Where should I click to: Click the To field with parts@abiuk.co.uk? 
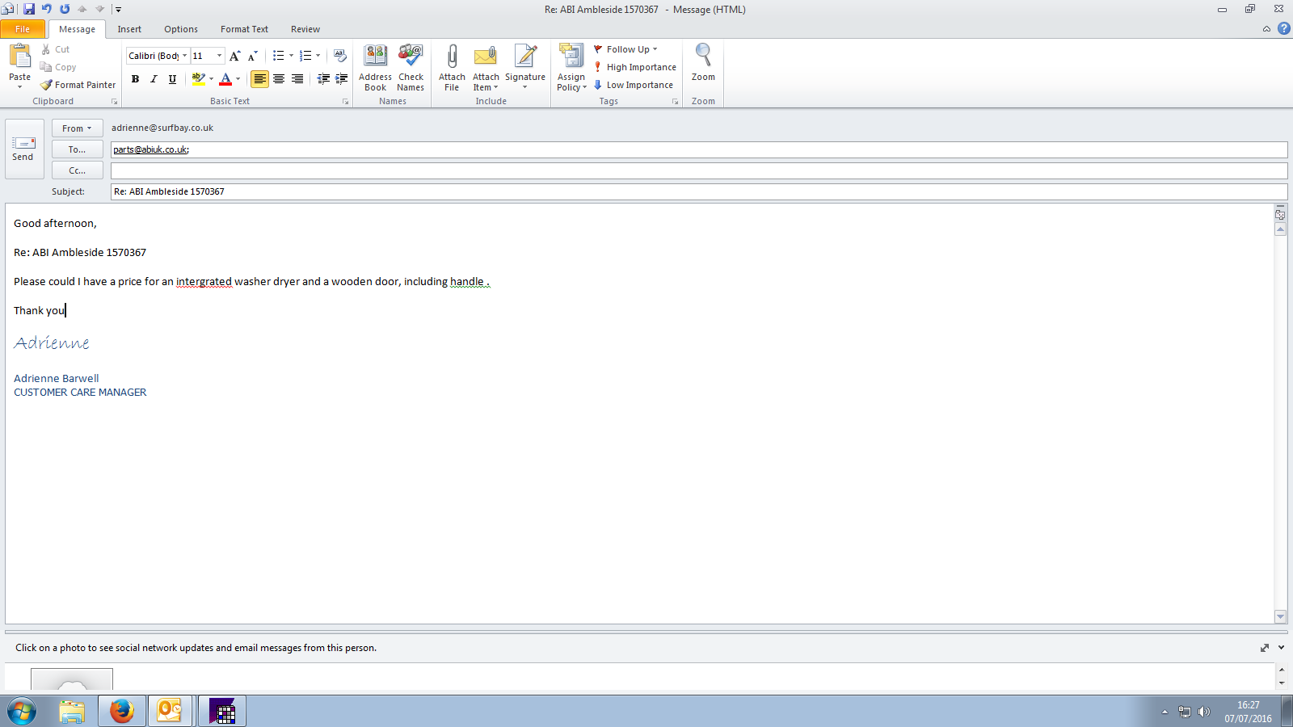pyautogui.click(x=699, y=149)
